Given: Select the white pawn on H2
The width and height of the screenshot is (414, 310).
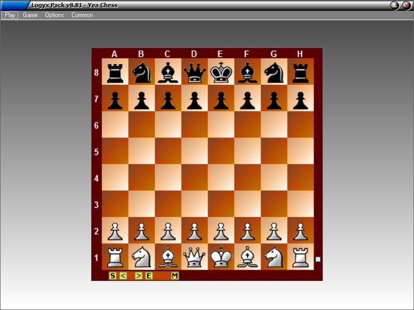Looking at the screenshot, I should tap(301, 230).
